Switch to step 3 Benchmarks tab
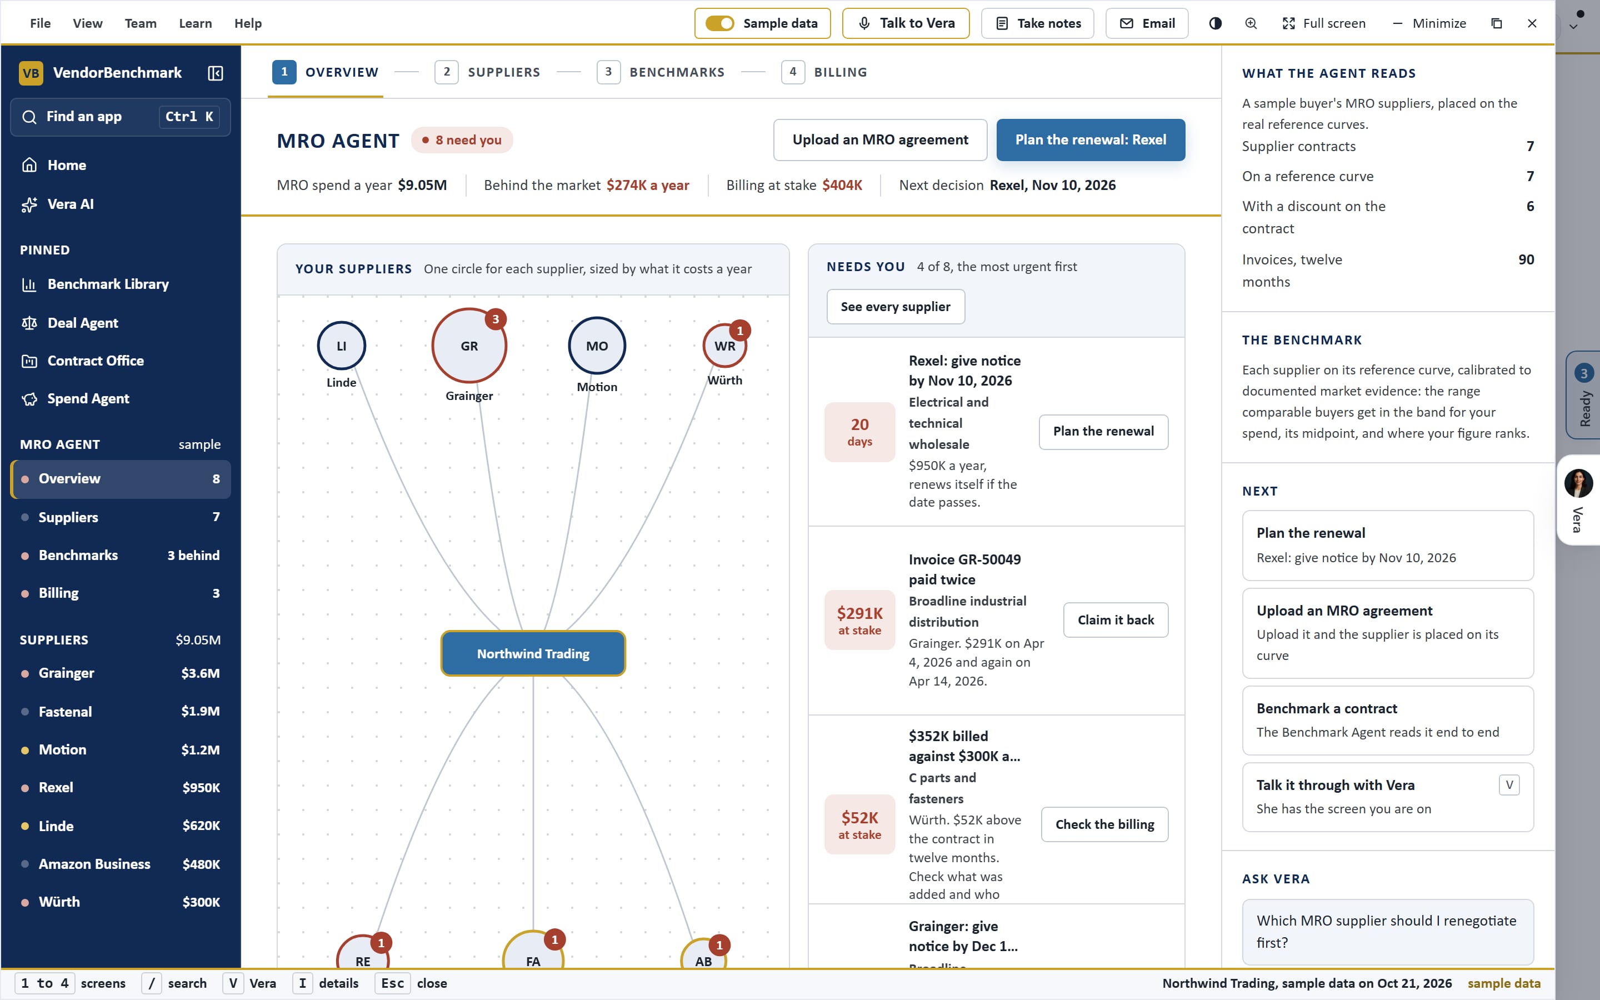1600x1000 pixels. 661,72
